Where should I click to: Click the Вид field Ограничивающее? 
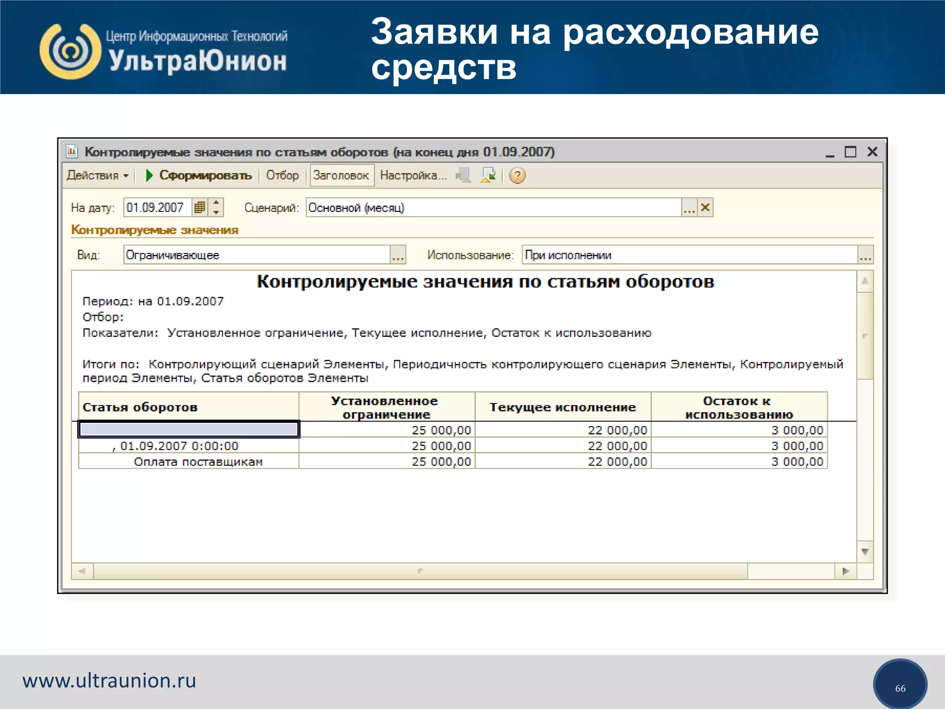pos(257,255)
